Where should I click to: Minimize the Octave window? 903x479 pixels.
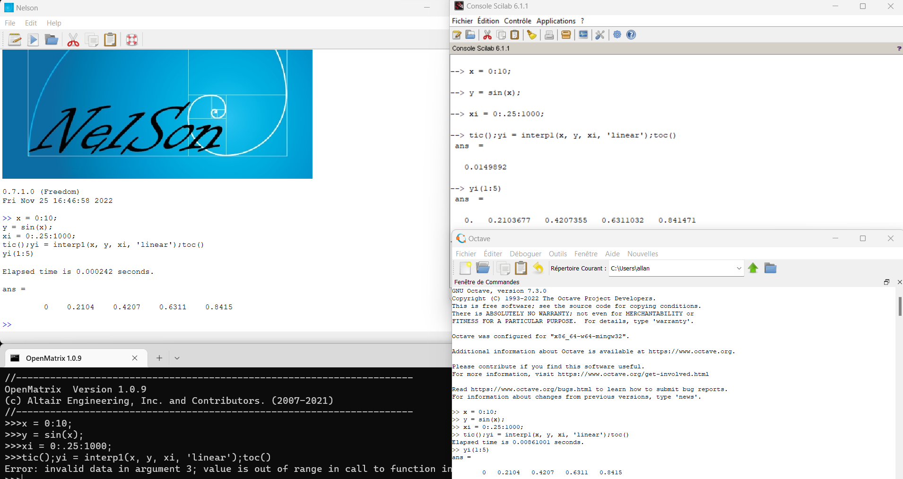pyautogui.click(x=835, y=238)
